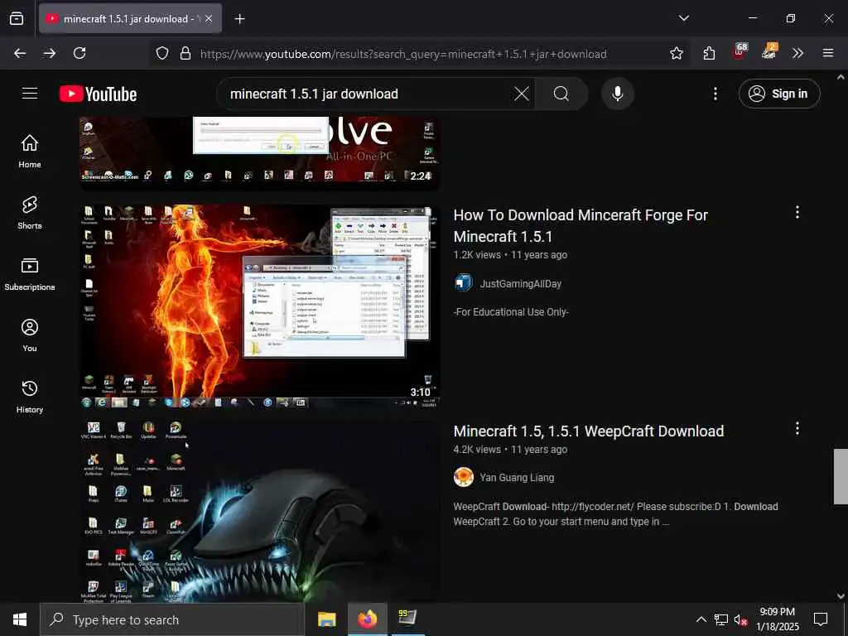The height and width of the screenshot is (636, 848).
Task: Open more options for WeepCraft Download video
Action: (x=797, y=428)
